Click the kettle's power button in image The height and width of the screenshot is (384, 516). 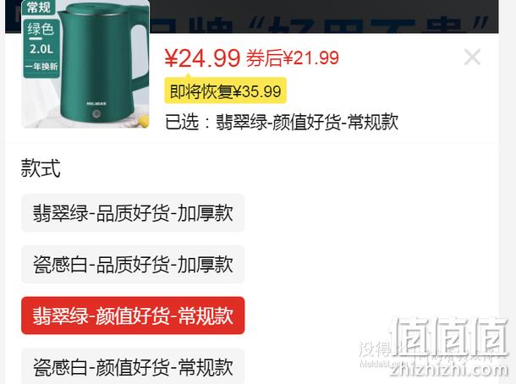coord(96,114)
